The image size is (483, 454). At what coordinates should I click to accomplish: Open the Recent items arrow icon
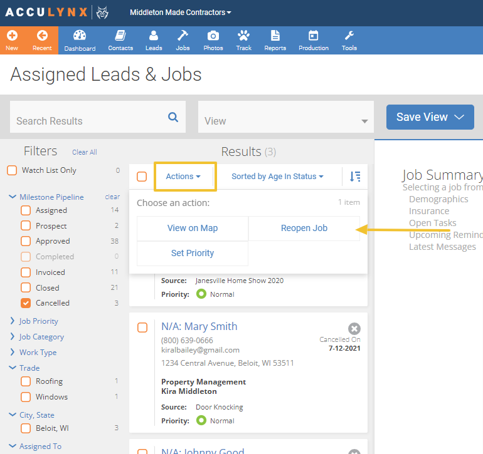[42, 36]
